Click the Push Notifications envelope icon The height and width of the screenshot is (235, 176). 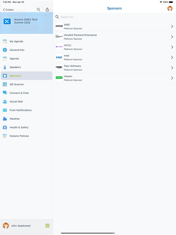pos(5,110)
